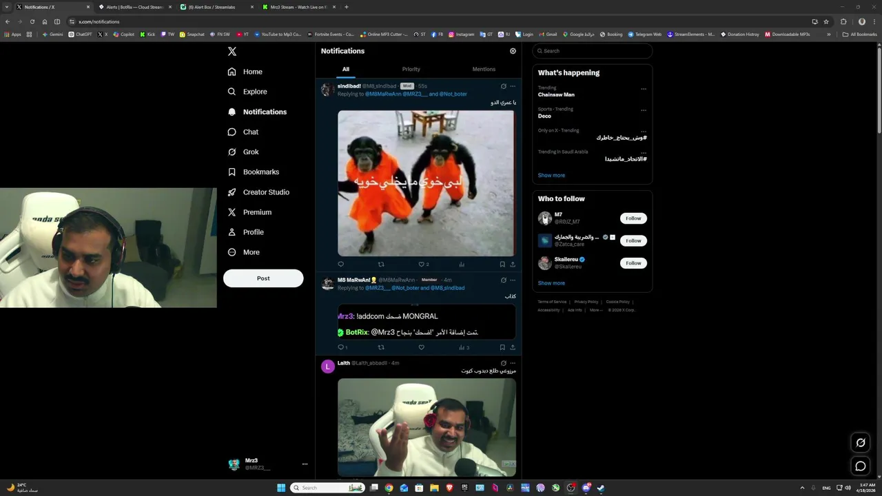The image size is (882, 496).
Task: Show more Who to follow suggestions
Action: click(x=551, y=283)
